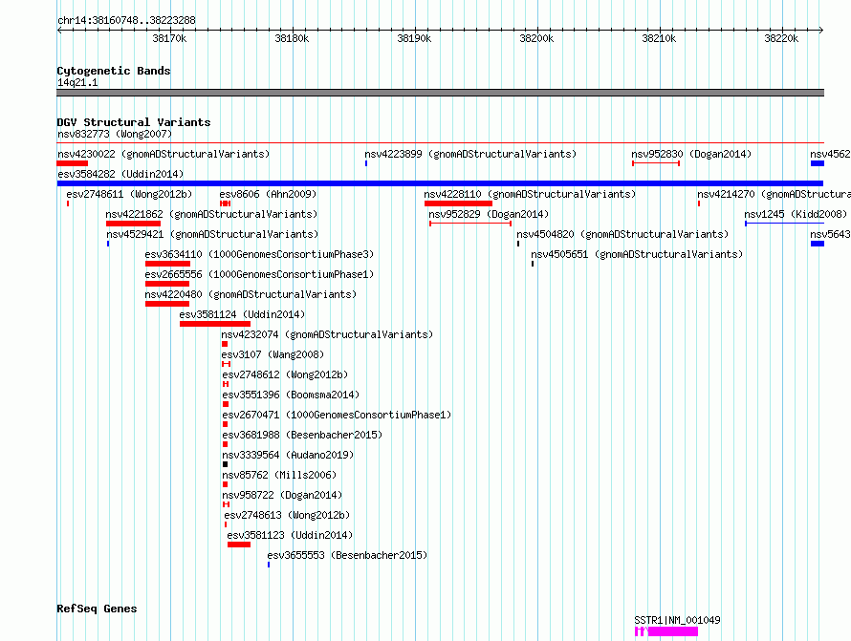Click the 38170k ruler tick label
Image resolution: width=851 pixels, height=641 pixels.
point(169,38)
